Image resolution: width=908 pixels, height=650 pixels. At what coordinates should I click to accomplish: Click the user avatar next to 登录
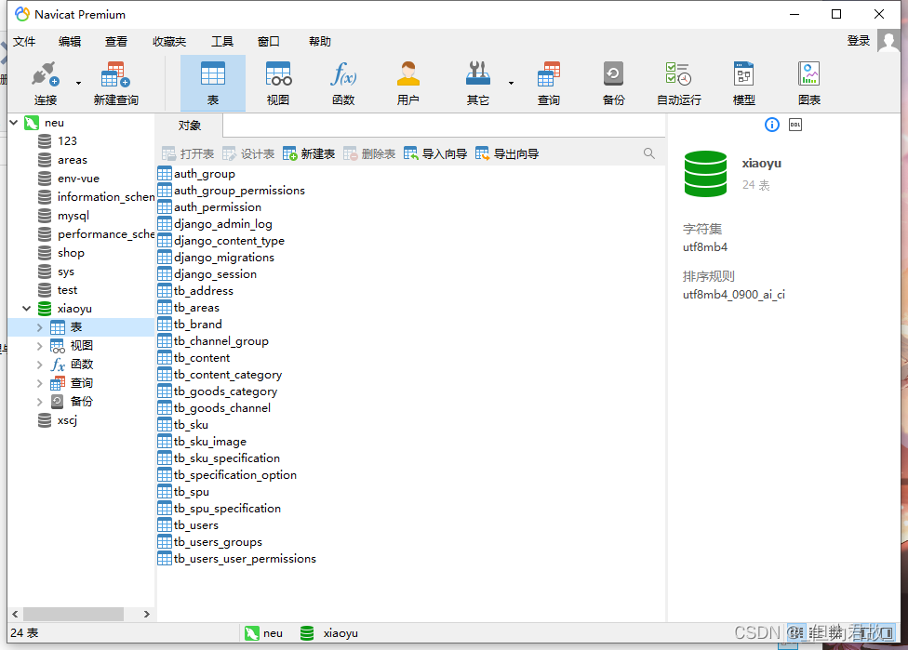coord(888,41)
